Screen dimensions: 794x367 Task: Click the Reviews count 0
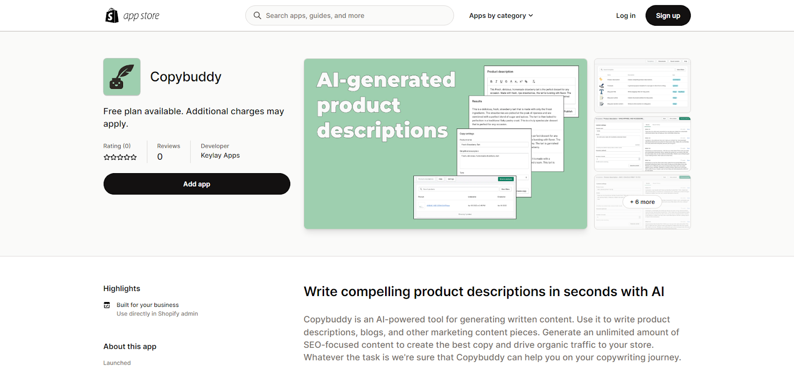pos(160,157)
